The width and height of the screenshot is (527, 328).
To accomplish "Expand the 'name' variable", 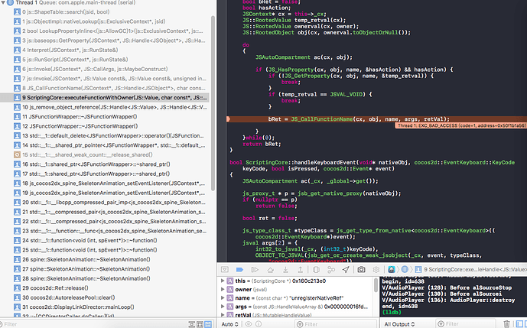I will point(222,298).
